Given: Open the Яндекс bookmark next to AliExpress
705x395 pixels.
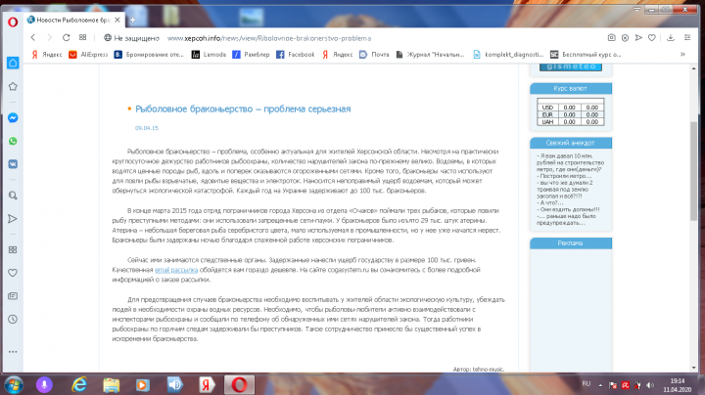Looking at the screenshot, I should point(47,55).
